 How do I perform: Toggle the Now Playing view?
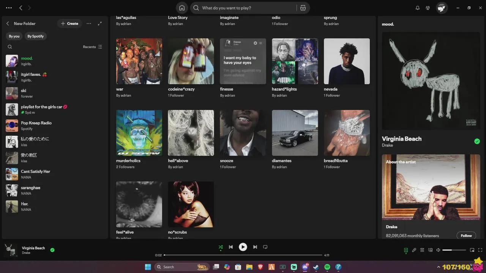(x=406, y=250)
